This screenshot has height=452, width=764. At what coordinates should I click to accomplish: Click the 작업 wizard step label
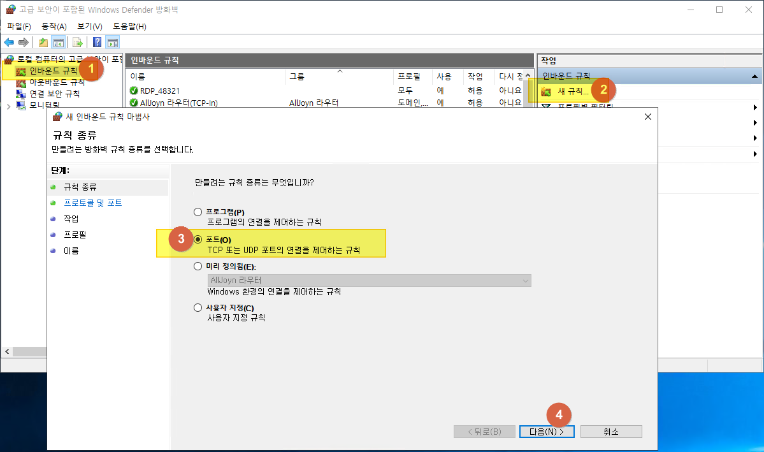[71, 219]
